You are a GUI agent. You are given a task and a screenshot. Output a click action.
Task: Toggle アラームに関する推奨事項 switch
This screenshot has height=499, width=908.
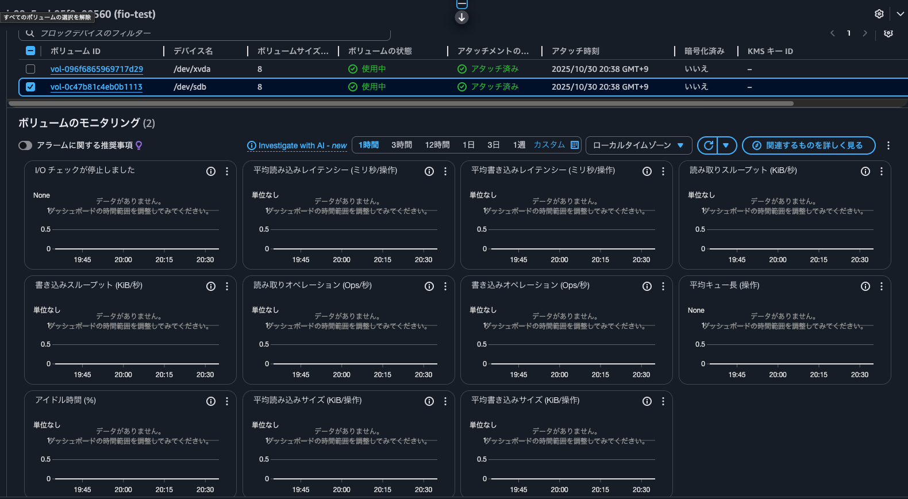click(25, 145)
